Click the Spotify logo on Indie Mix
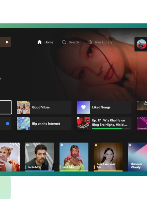147x199 pixels. 28,145
